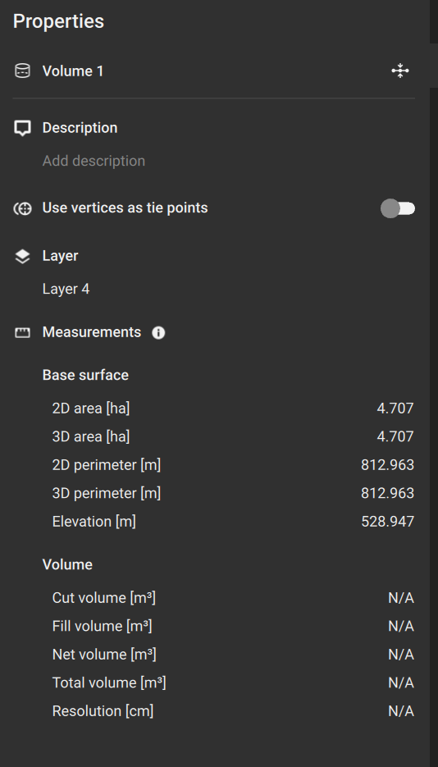Click the Elevation value 528.947
438x767 pixels.
coord(388,522)
